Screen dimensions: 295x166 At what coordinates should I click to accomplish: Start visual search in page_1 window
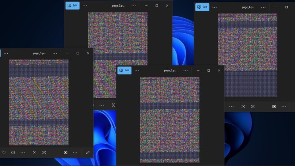pyautogui.click(x=35, y=152)
